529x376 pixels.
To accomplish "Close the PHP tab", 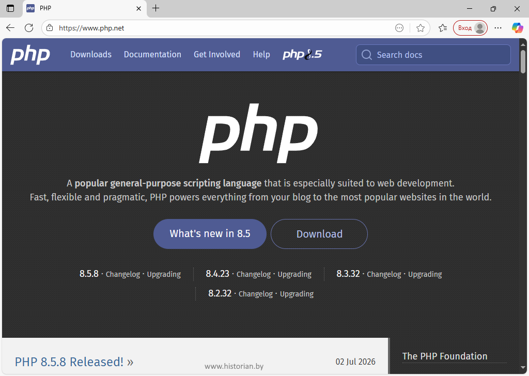I will [x=138, y=8].
